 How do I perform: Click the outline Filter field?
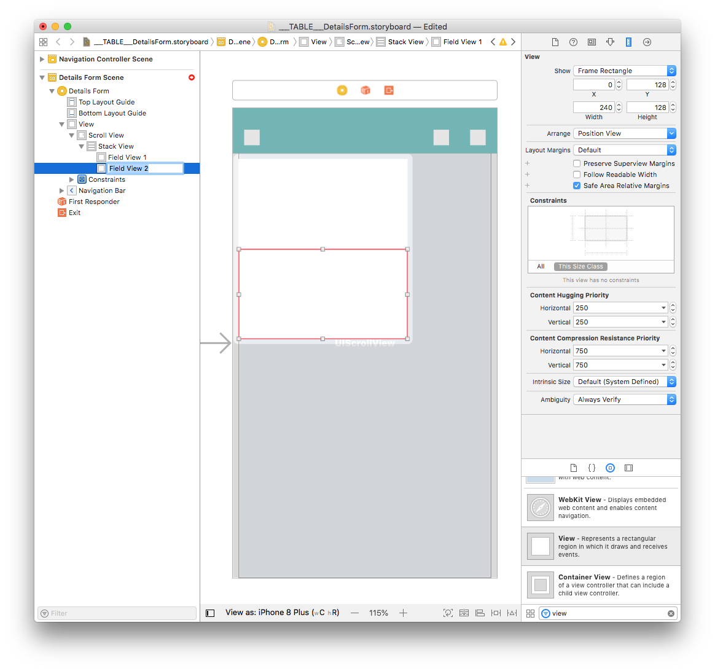click(117, 613)
